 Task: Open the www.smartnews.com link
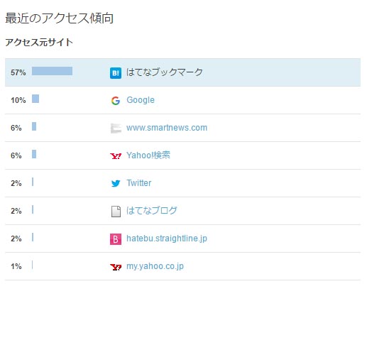tap(167, 128)
